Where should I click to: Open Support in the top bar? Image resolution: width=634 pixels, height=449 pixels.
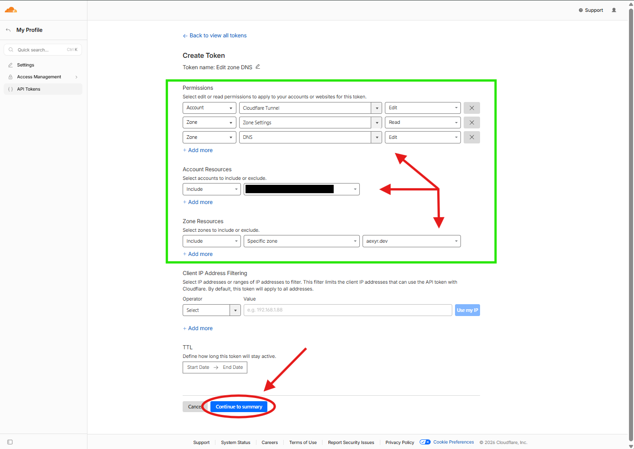coord(591,10)
